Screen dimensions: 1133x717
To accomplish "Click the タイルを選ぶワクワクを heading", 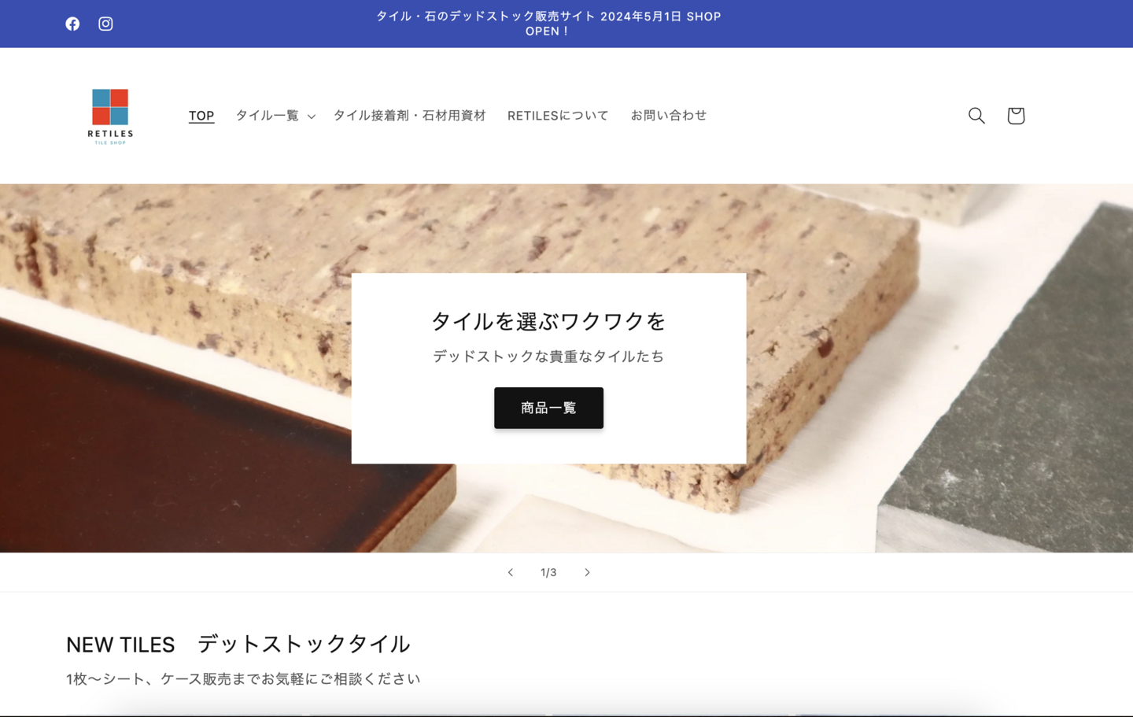I will (548, 321).
